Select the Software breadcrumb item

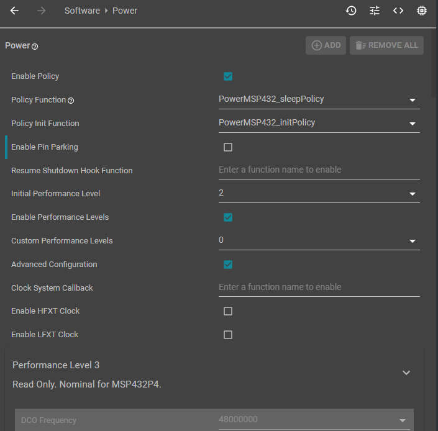(x=82, y=11)
